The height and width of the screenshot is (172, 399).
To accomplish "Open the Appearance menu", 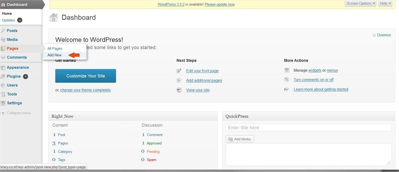I will coord(18,68).
